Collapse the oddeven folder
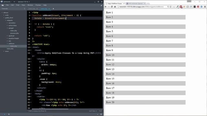The image size is (207, 116). pyautogui.click(x=7, y=43)
